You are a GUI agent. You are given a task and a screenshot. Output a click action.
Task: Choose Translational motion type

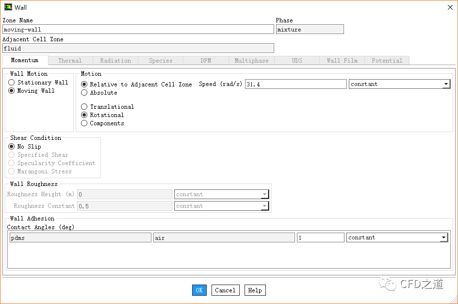[84, 107]
